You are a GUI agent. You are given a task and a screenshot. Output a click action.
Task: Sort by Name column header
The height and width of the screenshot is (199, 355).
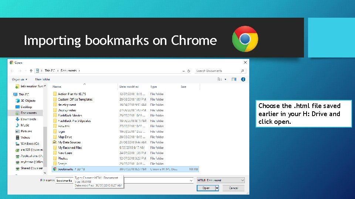[x=57, y=87]
